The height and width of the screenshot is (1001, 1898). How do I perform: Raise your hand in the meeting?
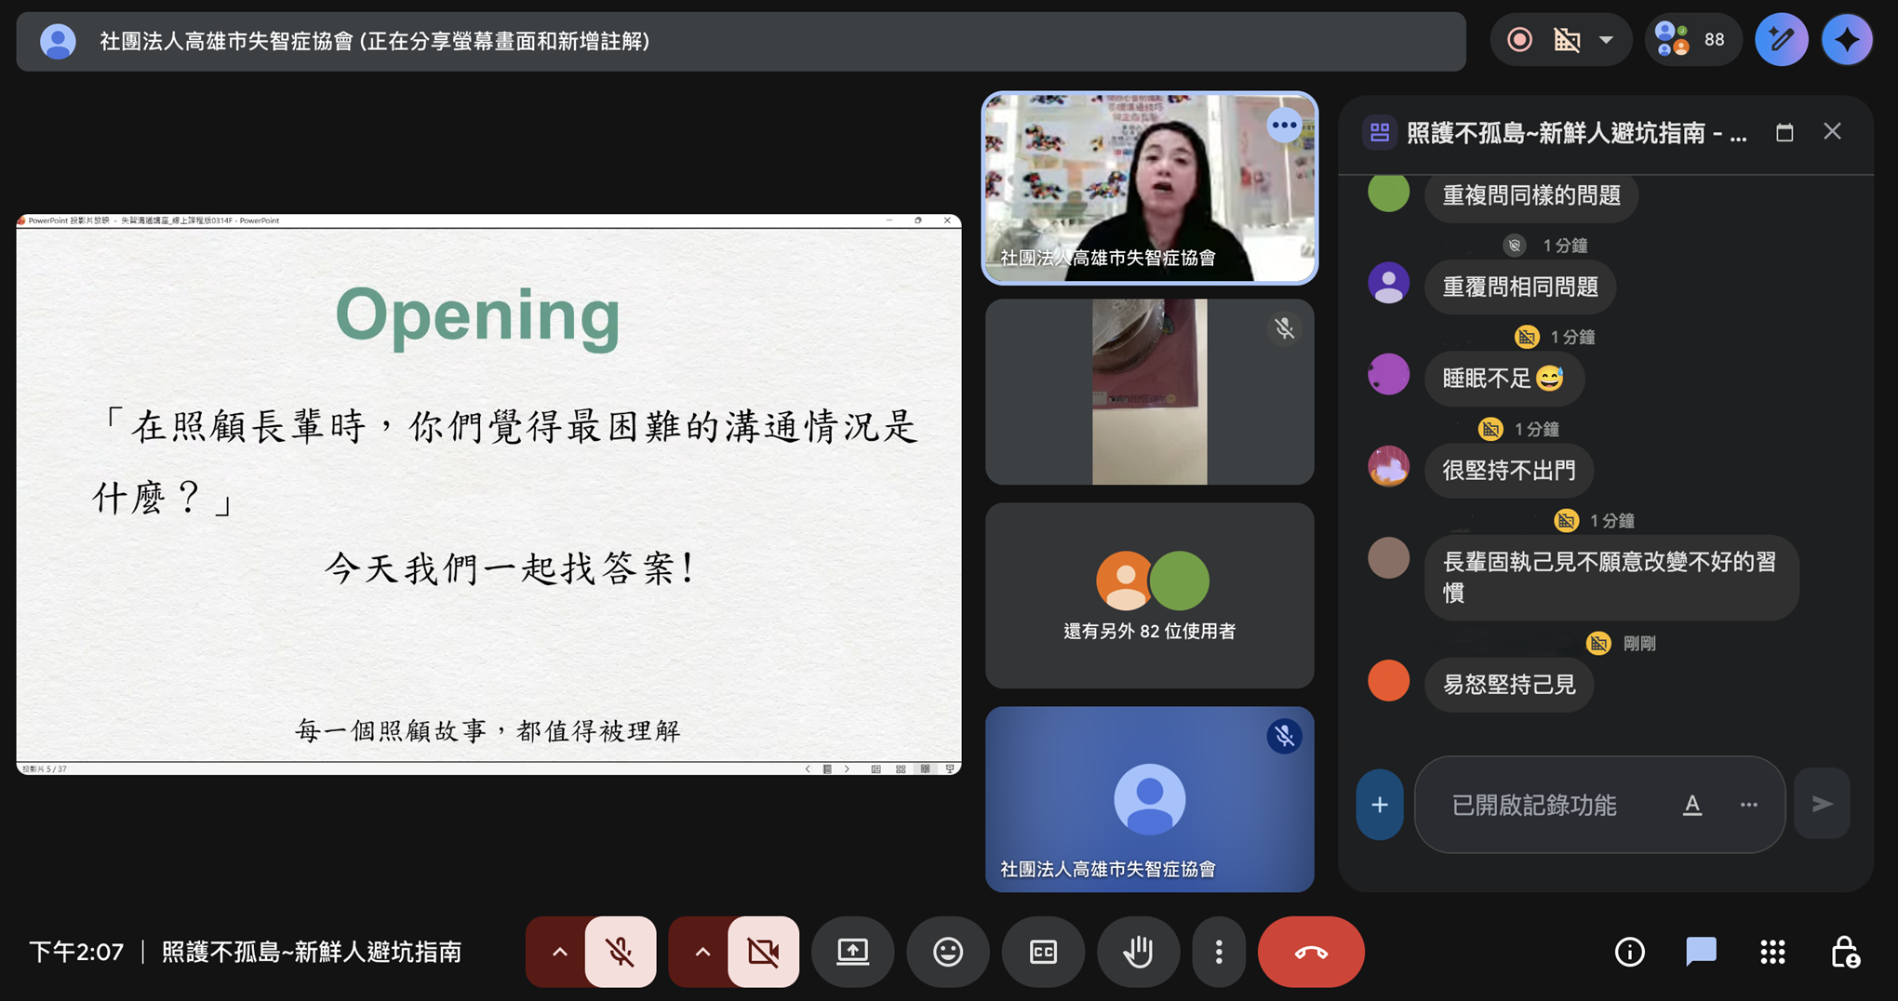tap(1138, 952)
